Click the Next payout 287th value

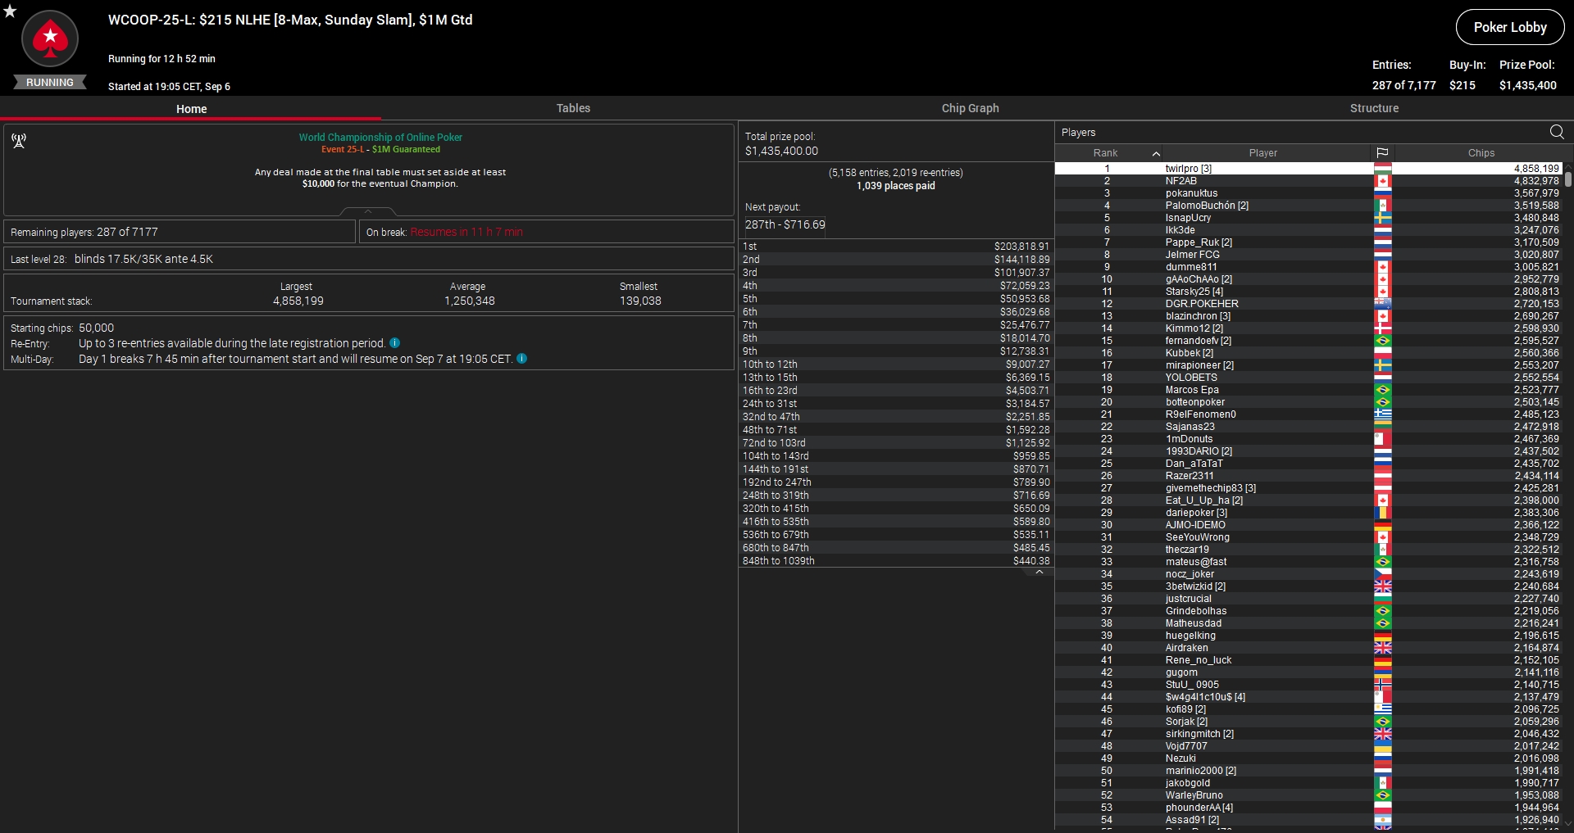click(785, 224)
